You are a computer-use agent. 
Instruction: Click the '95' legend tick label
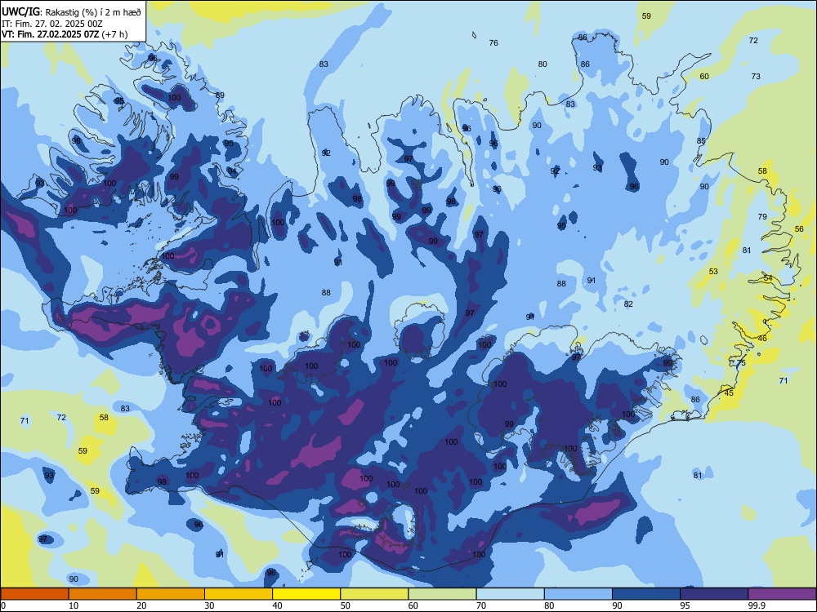(x=685, y=605)
